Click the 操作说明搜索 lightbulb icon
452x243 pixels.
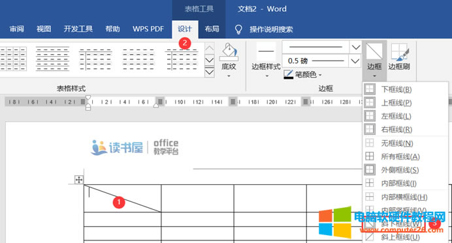[x=238, y=29]
